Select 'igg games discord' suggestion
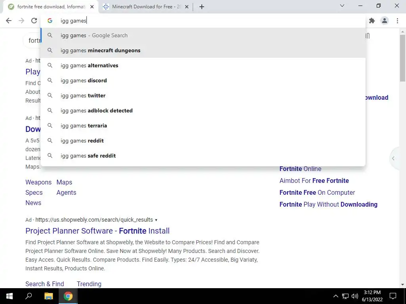 tap(203, 80)
